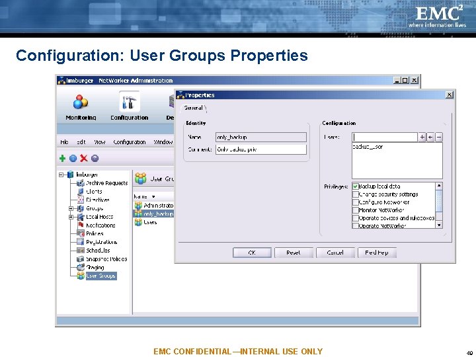The height and width of the screenshot is (357, 476).
Task: Select the General tab in Properties
Action: click(x=193, y=108)
